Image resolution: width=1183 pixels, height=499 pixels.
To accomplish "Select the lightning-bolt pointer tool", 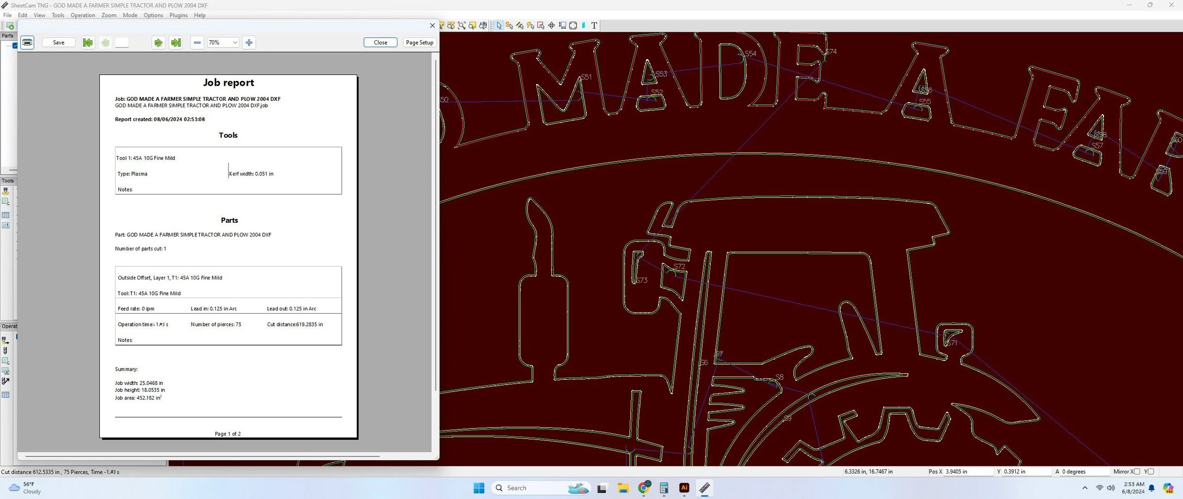I will pos(530,26).
